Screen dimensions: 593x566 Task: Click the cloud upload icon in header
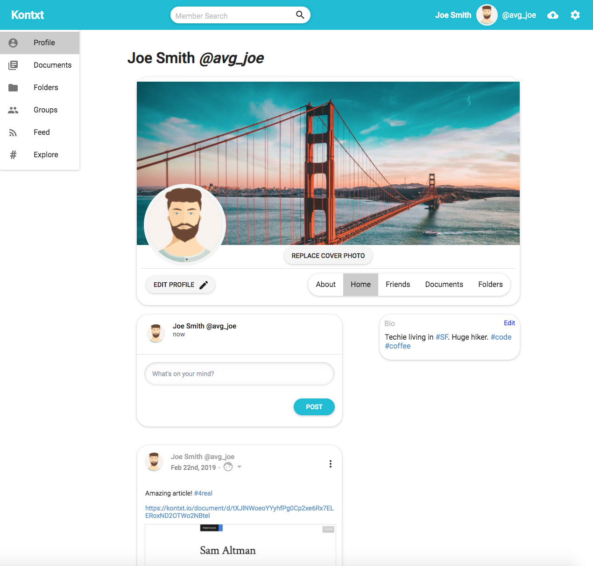(553, 15)
